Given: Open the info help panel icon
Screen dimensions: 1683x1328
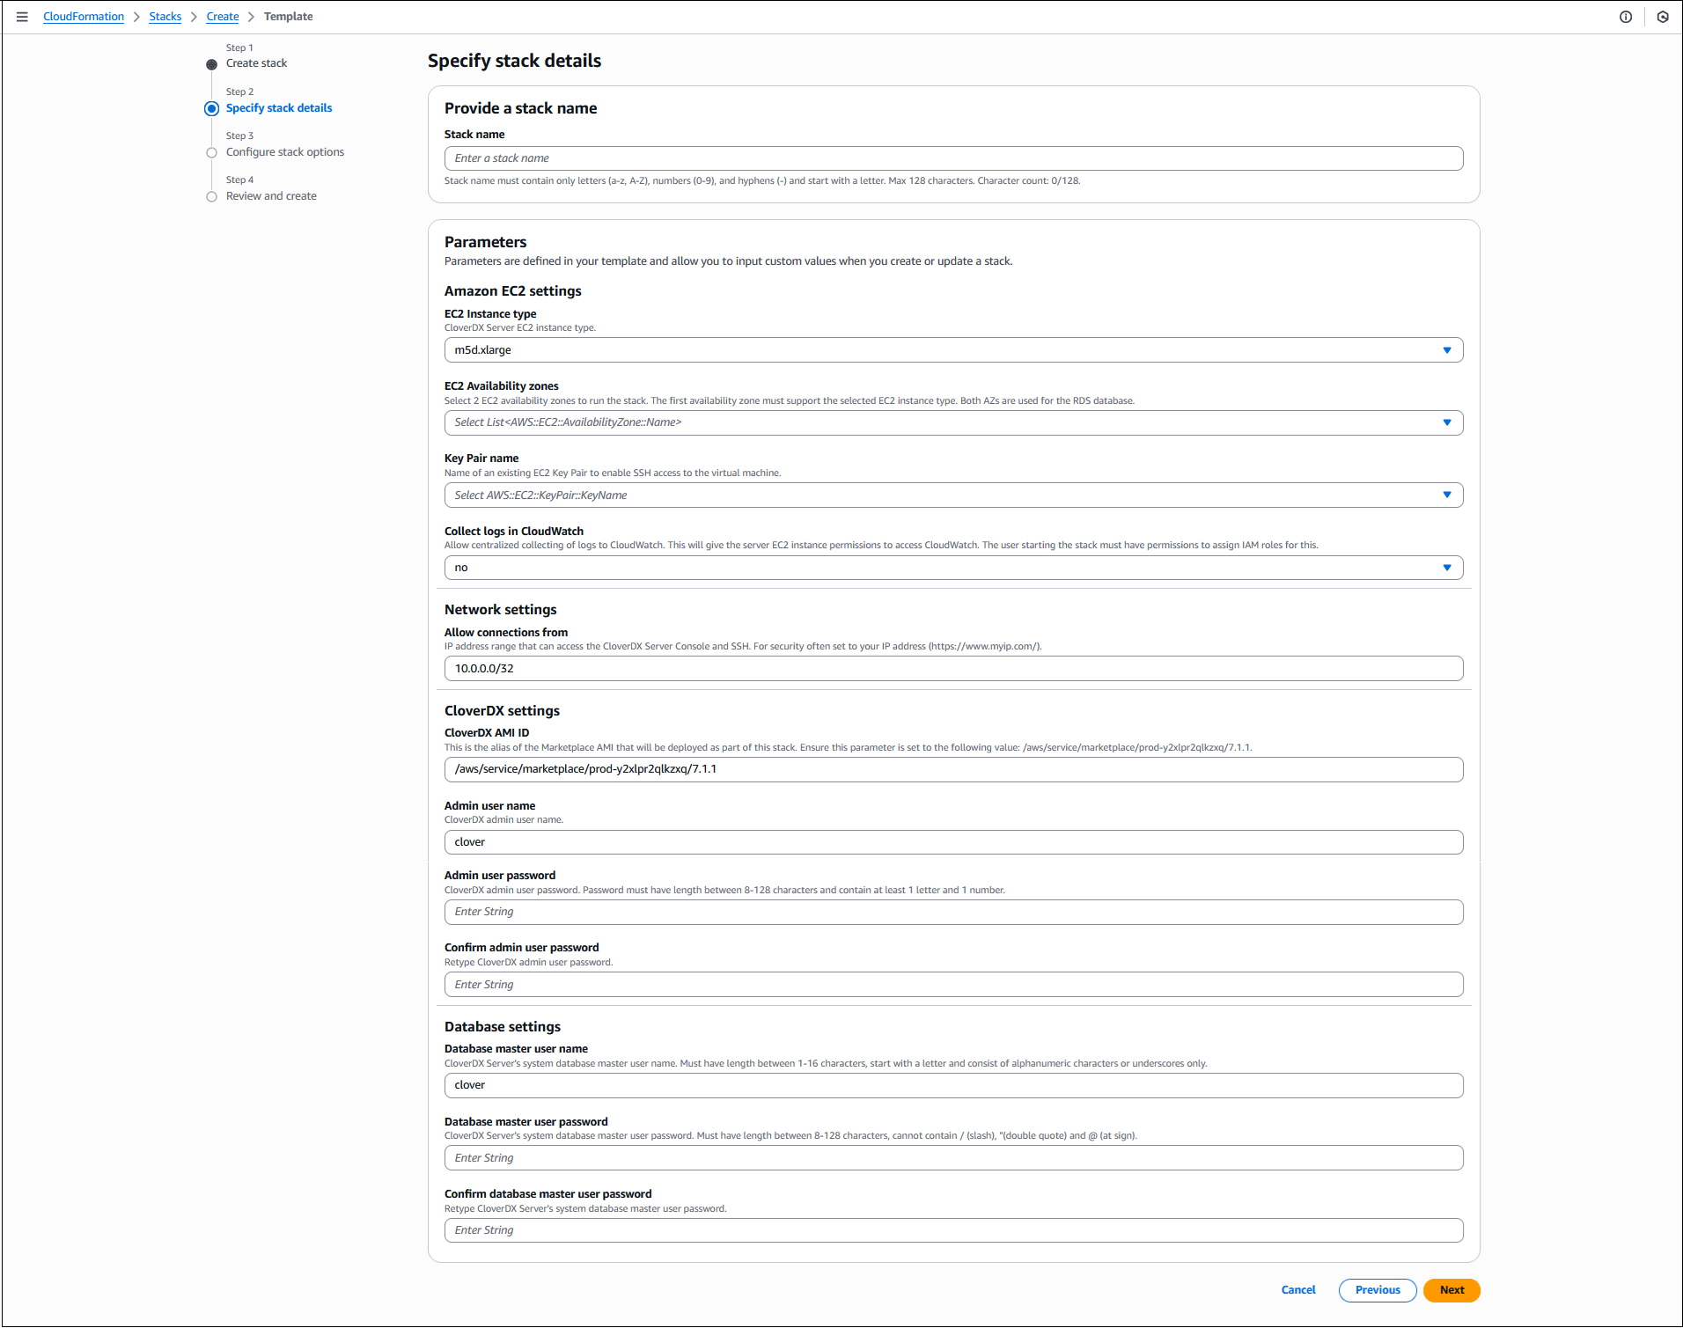Looking at the screenshot, I should point(1626,16).
